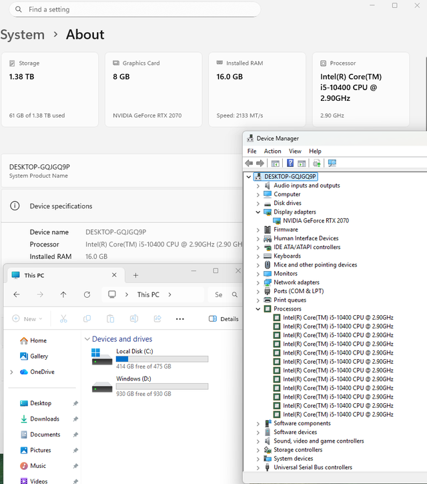Image resolution: width=427 pixels, height=484 pixels.
Task: Click the System breadcrumb link
Action: (23, 35)
